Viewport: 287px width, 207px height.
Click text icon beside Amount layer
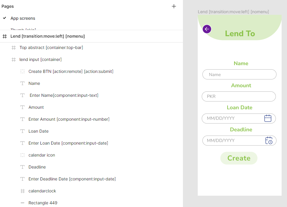point(22,107)
